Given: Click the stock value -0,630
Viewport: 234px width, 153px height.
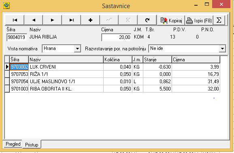Looking at the screenshot, I should click(x=157, y=67).
